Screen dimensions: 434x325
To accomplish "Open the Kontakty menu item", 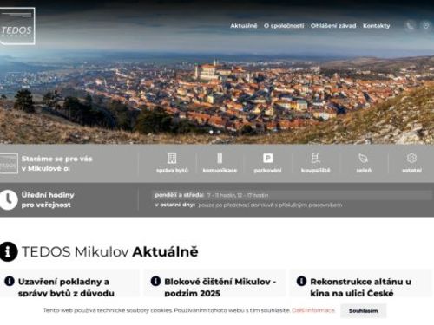I will (377, 26).
